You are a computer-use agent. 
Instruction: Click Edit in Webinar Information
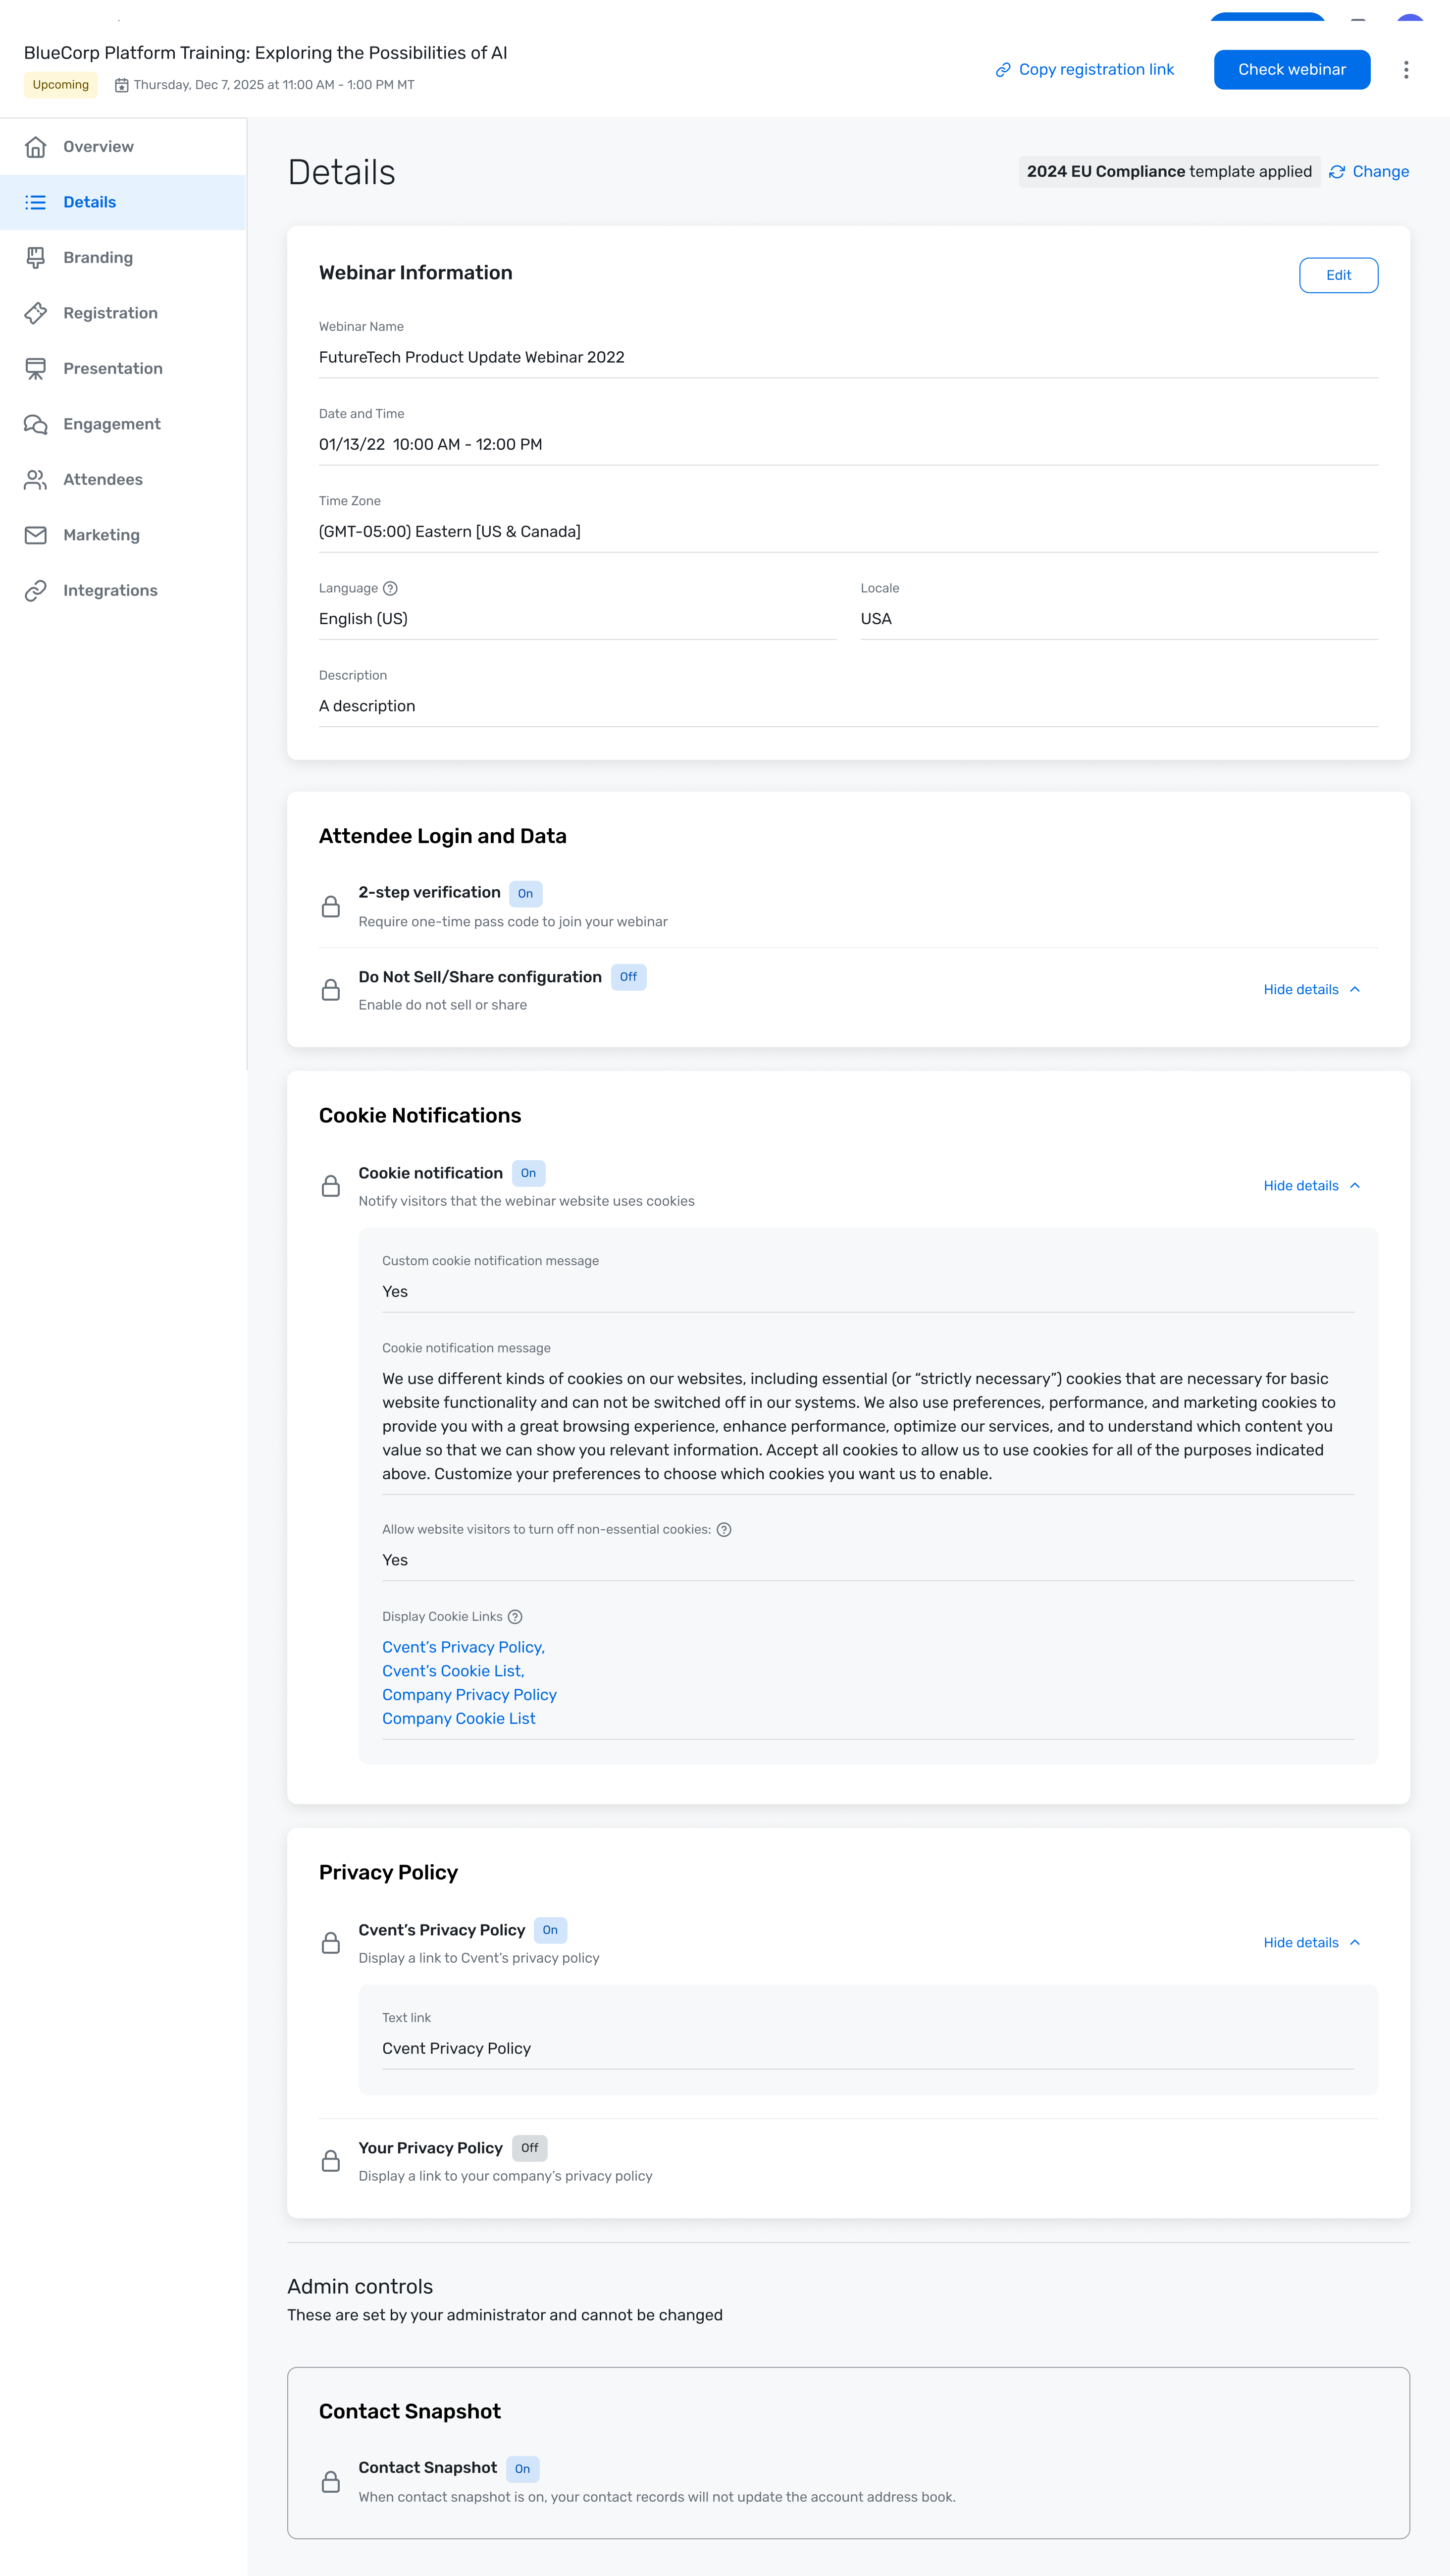click(x=1338, y=276)
